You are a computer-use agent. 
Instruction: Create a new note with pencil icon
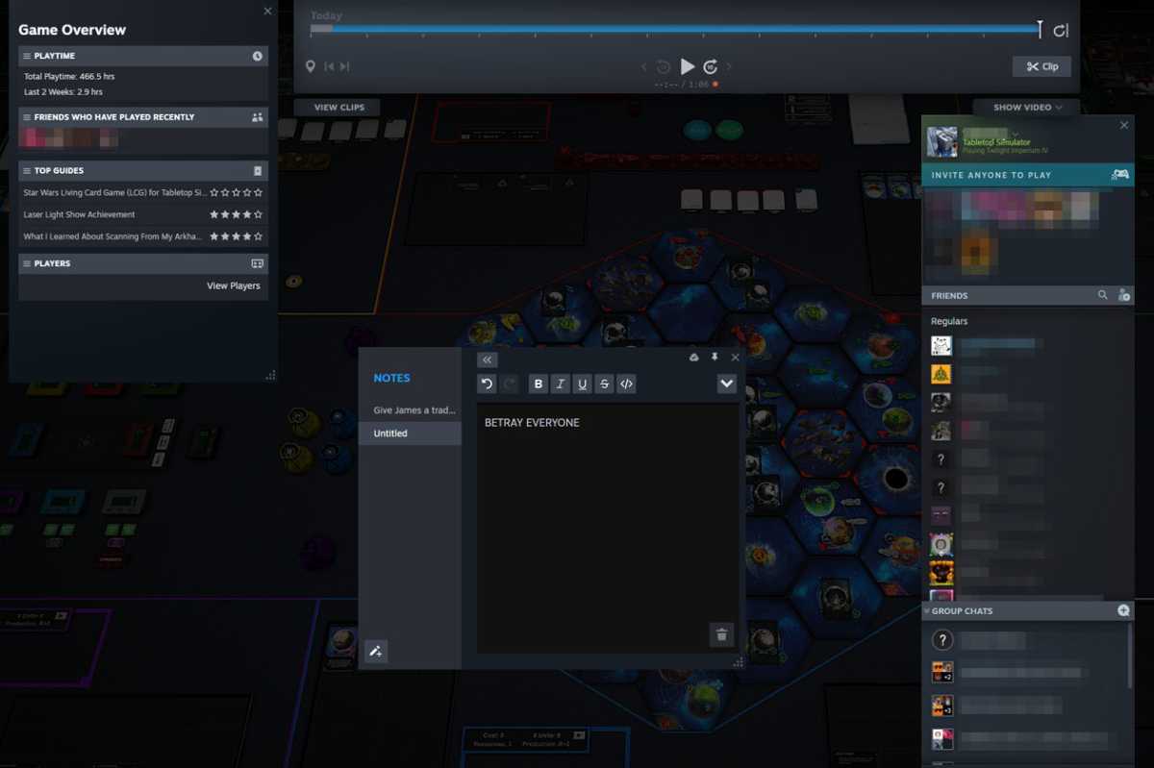pos(376,651)
